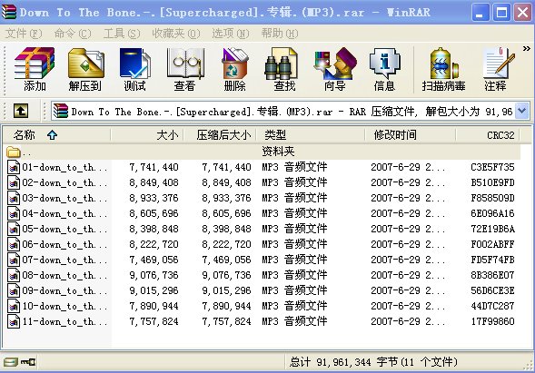Click the key password icon in status bar
Image resolution: width=535 pixels, height=373 pixels.
[28, 362]
